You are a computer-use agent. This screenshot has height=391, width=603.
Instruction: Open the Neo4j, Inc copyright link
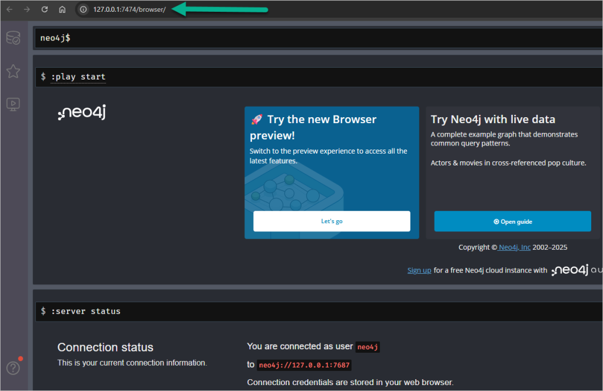tap(515, 247)
